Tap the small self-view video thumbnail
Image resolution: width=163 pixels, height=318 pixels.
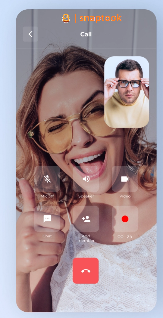point(127,92)
